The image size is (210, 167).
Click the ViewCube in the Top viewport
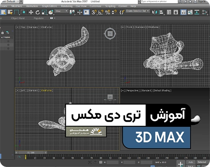(110, 34)
